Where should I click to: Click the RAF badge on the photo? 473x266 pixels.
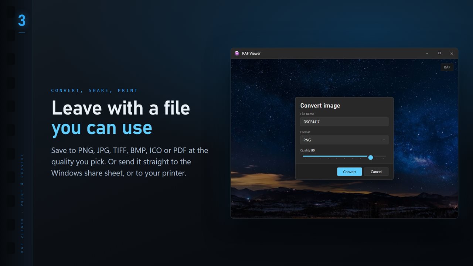pos(447,67)
